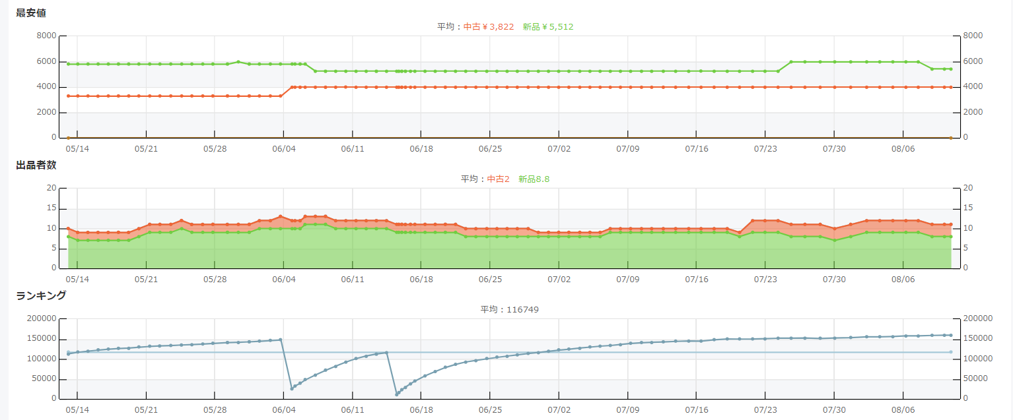Toggle the 新品8.8 legend in 出品者数 chart
The image size is (1013, 420).
[x=534, y=179]
